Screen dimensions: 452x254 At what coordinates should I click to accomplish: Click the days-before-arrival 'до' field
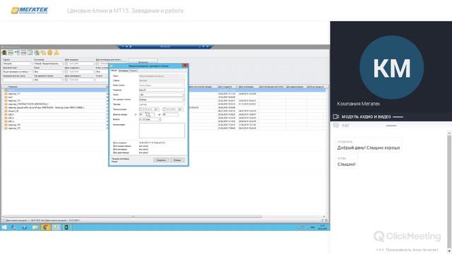coord(170,114)
